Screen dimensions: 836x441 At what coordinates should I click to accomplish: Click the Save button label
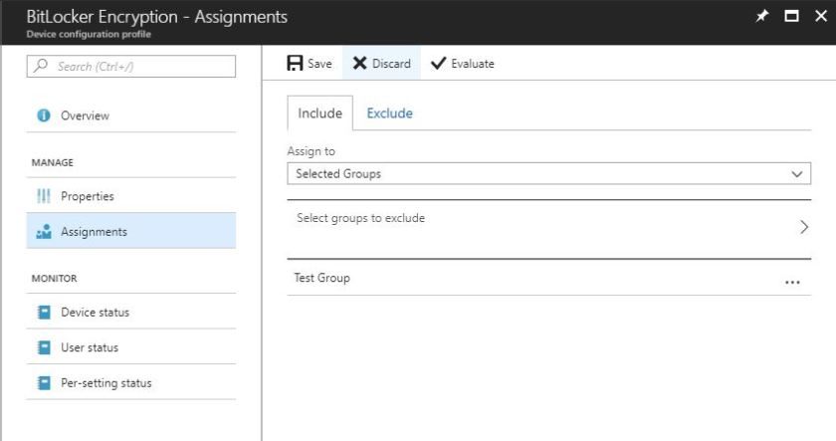319,64
